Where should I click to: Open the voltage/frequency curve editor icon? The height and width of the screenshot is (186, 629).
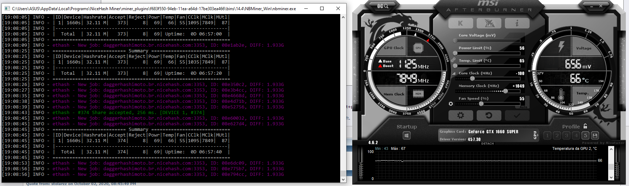click(454, 74)
